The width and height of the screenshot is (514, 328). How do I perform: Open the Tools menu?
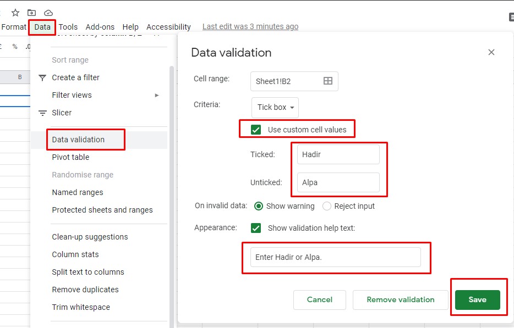[68, 26]
